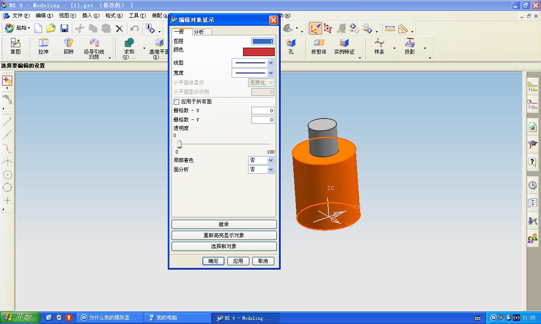Open the training graduation cap sidebar icon
541x324 pixels.
(x=533, y=145)
